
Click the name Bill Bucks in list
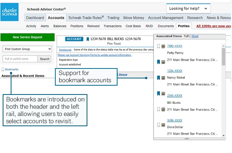click(174, 103)
